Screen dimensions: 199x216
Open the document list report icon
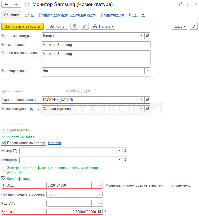[74, 26]
